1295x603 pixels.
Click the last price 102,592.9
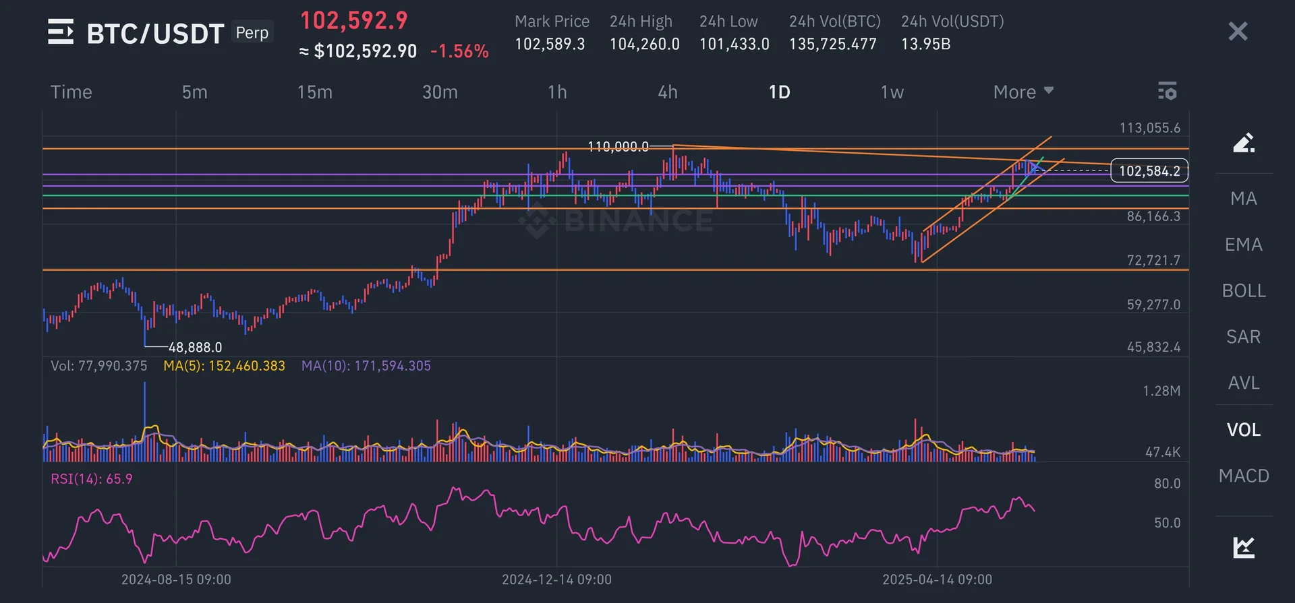click(354, 20)
